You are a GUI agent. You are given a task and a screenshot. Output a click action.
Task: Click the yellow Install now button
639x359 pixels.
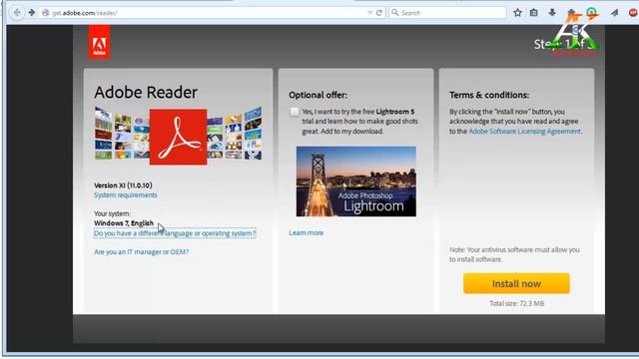pyautogui.click(x=516, y=283)
